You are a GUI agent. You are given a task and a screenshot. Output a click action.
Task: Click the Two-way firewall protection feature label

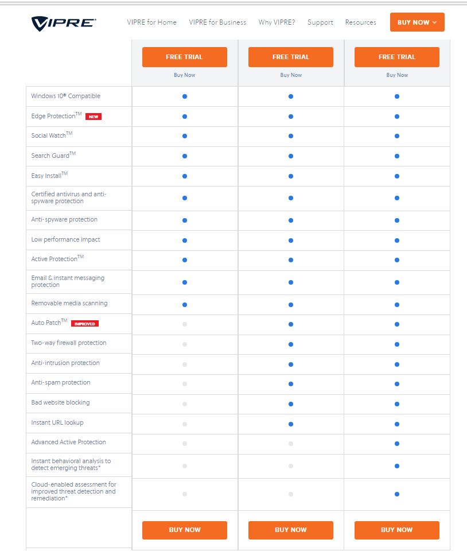pyautogui.click(x=69, y=343)
